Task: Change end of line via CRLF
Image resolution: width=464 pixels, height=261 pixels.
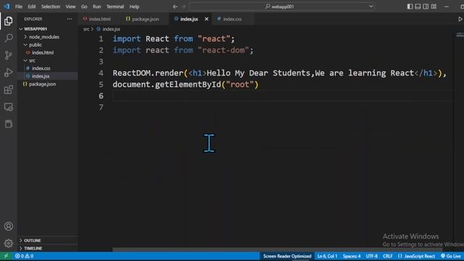Action: pos(387,256)
